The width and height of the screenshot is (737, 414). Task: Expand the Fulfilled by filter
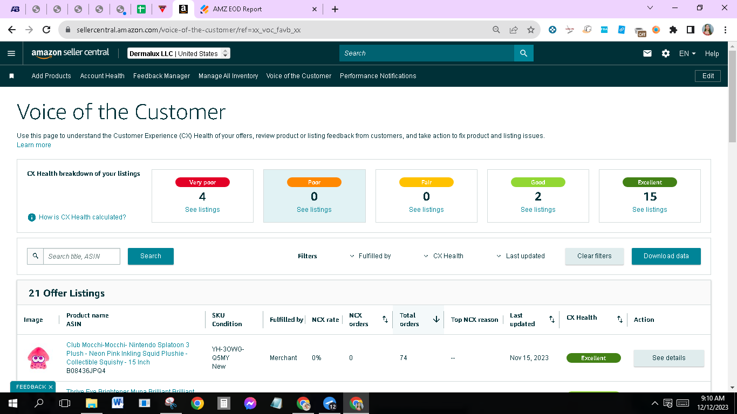pyautogui.click(x=370, y=256)
